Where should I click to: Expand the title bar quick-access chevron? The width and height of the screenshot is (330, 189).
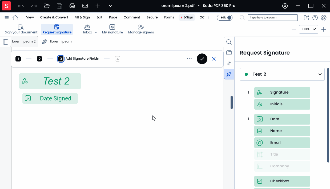pyautogui.click(x=111, y=6)
